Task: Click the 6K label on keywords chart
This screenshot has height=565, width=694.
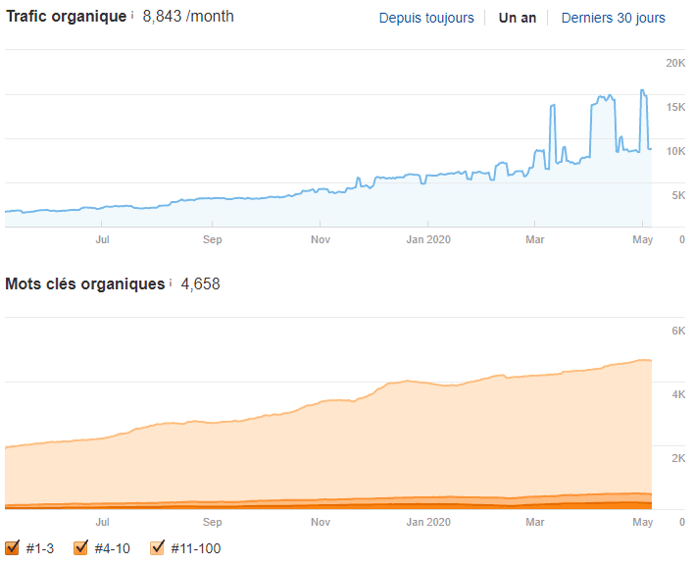Action: point(676,332)
